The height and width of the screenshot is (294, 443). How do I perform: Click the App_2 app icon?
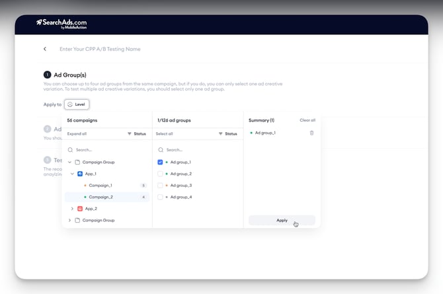coord(80,208)
